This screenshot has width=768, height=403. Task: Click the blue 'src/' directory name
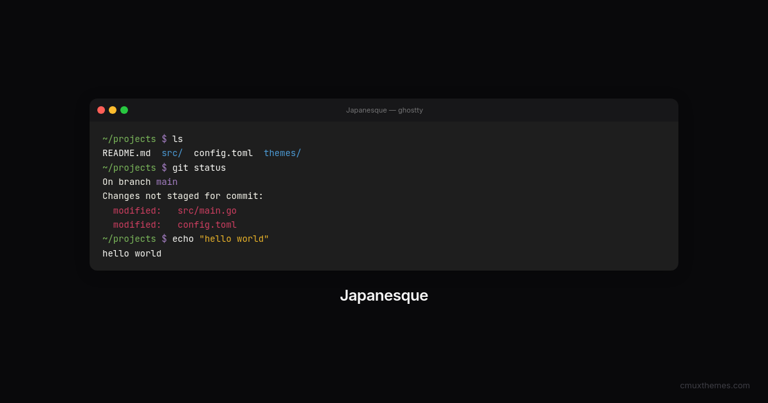pyautogui.click(x=172, y=154)
